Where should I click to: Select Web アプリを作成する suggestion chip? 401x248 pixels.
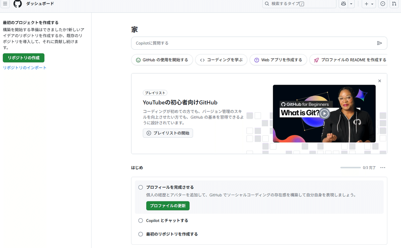(278, 60)
